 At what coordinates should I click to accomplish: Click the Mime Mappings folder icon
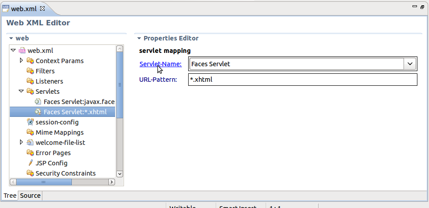click(x=30, y=132)
